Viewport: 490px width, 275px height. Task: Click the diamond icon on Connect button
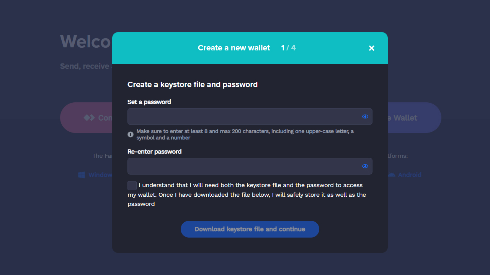(89, 118)
